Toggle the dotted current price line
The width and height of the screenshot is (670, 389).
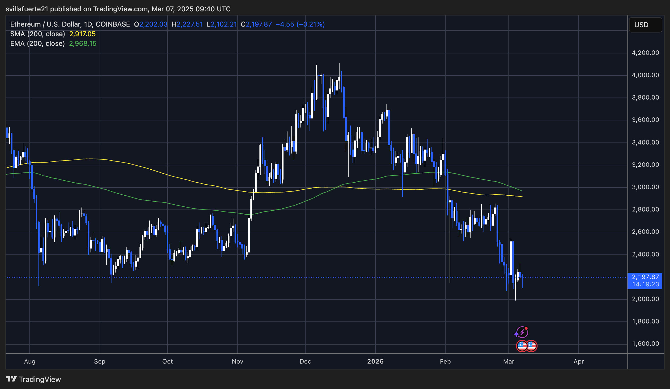click(x=283, y=277)
